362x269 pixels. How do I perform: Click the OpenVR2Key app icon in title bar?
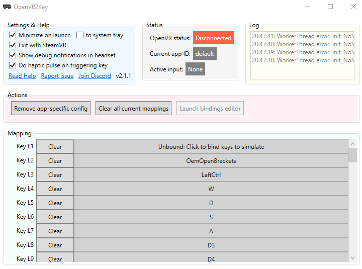(x=7, y=7)
